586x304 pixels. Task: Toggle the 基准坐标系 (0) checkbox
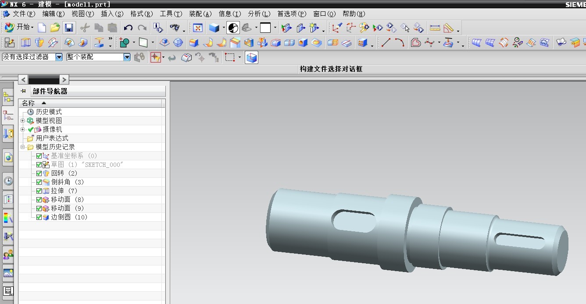point(39,156)
